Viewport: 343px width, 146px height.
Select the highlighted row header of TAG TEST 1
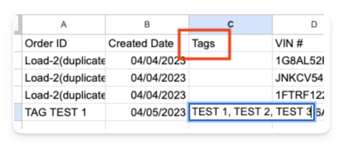(x=18, y=112)
